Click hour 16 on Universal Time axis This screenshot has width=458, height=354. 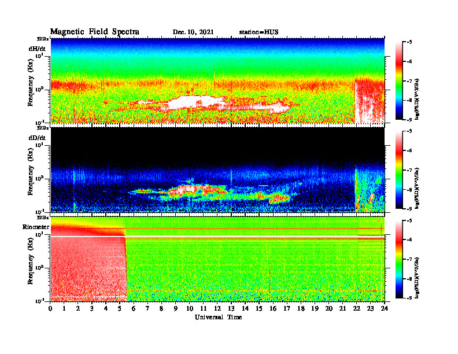coord(273,308)
